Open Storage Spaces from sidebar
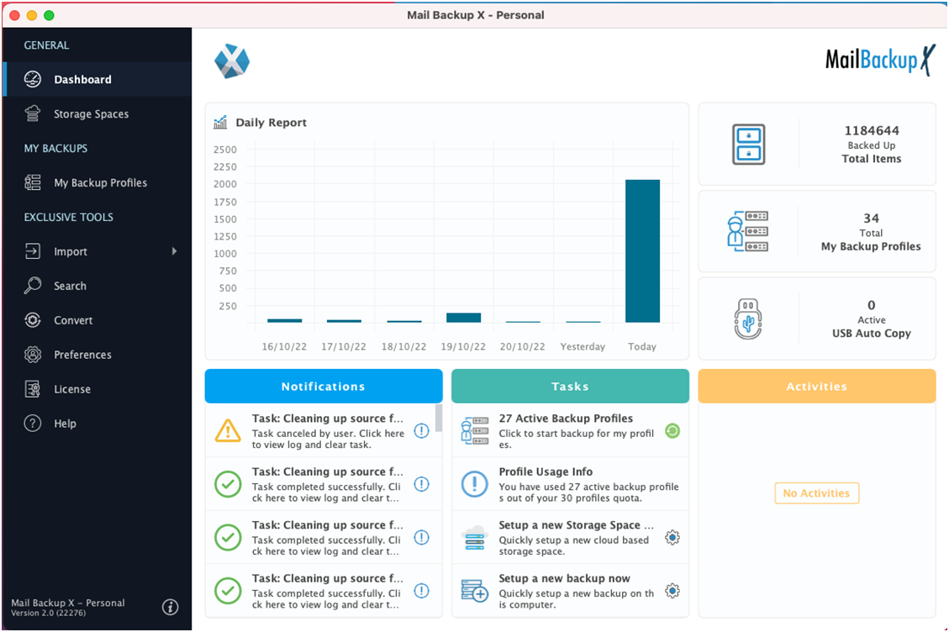This screenshot has width=949, height=632. pos(98,113)
